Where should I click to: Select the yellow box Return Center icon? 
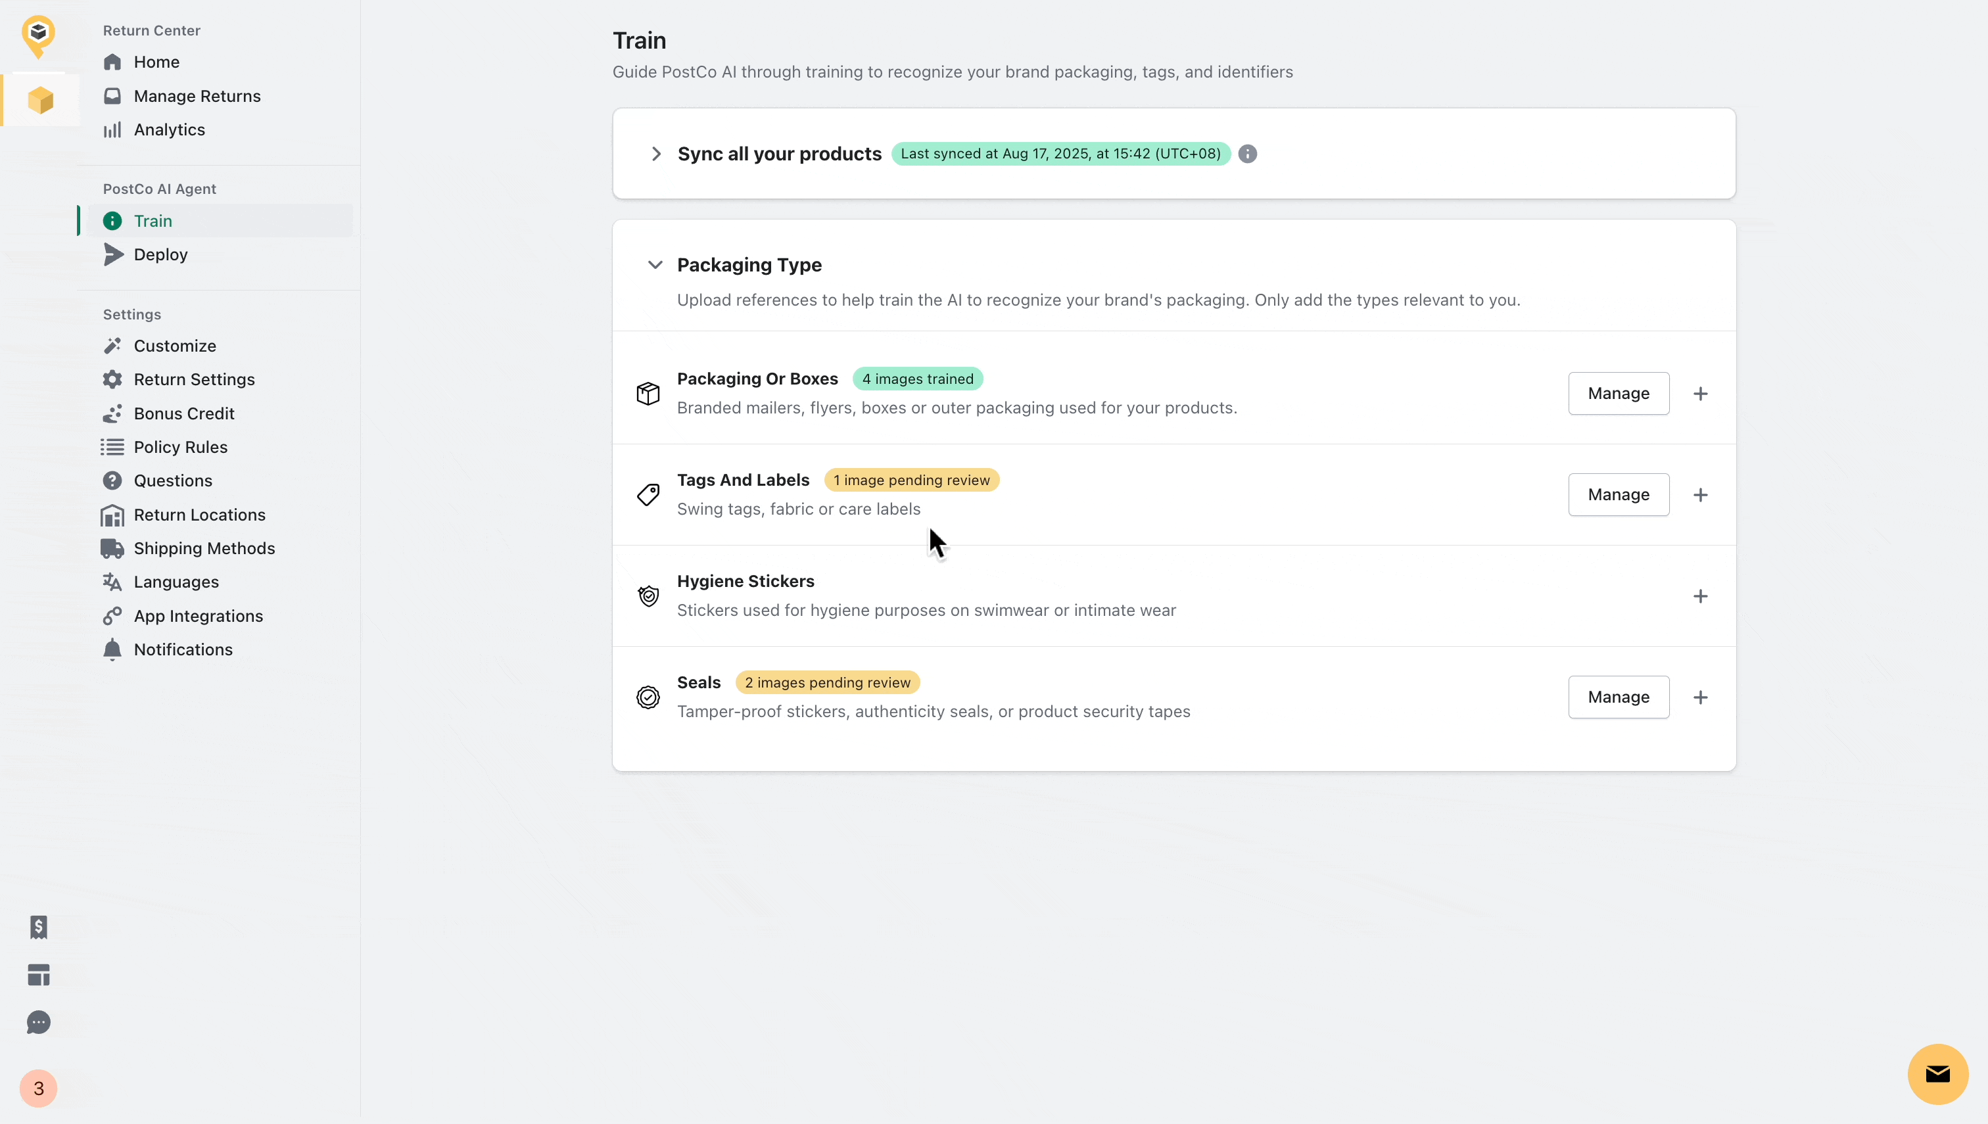click(40, 101)
